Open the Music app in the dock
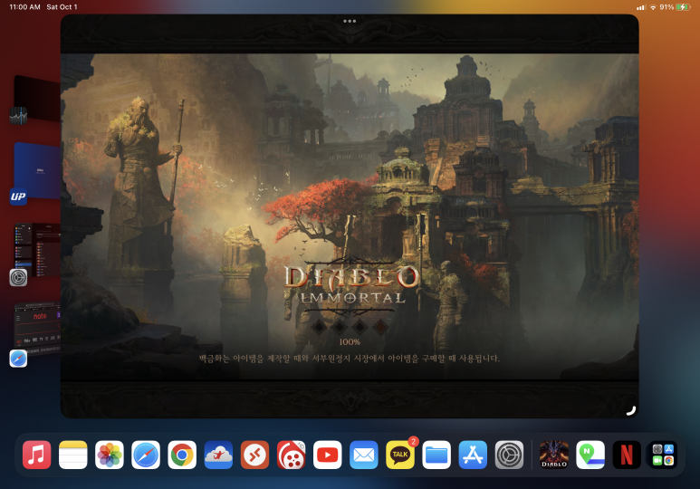The width and height of the screenshot is (700, 489). click(x=36, y=455)
